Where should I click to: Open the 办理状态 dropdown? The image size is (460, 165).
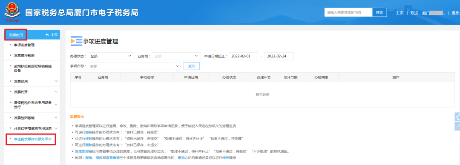tap(111, 56)
